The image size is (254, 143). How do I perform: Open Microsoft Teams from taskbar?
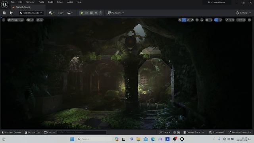[131, 139]
